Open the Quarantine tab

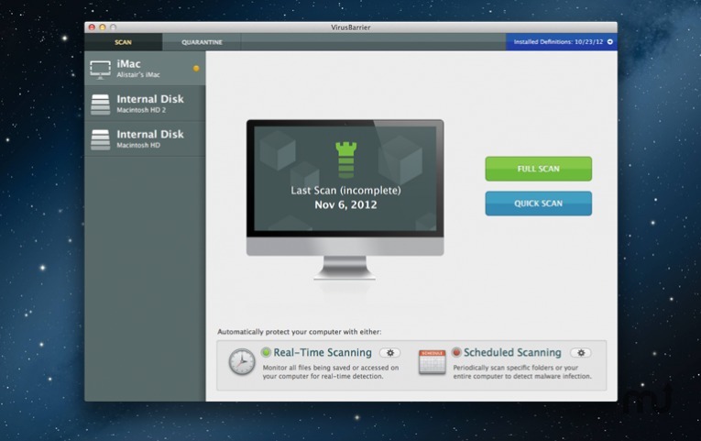pyautogui.click(x=202, y=42)
